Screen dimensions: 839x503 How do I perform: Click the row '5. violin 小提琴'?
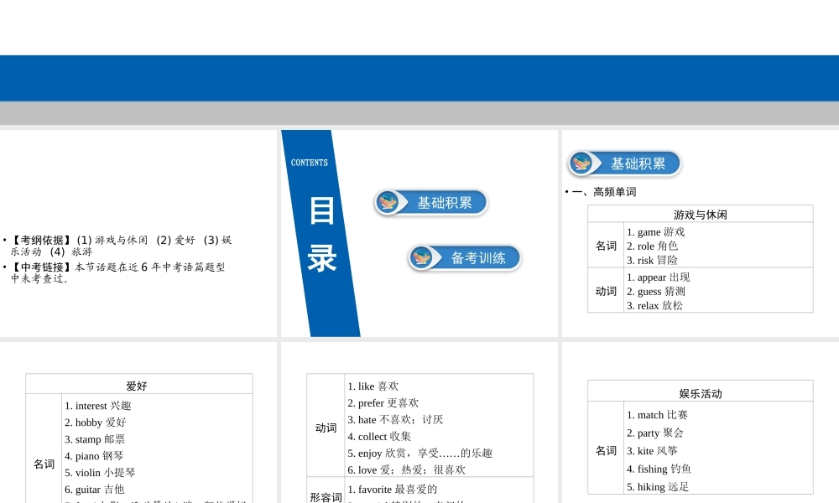(100, 473)
